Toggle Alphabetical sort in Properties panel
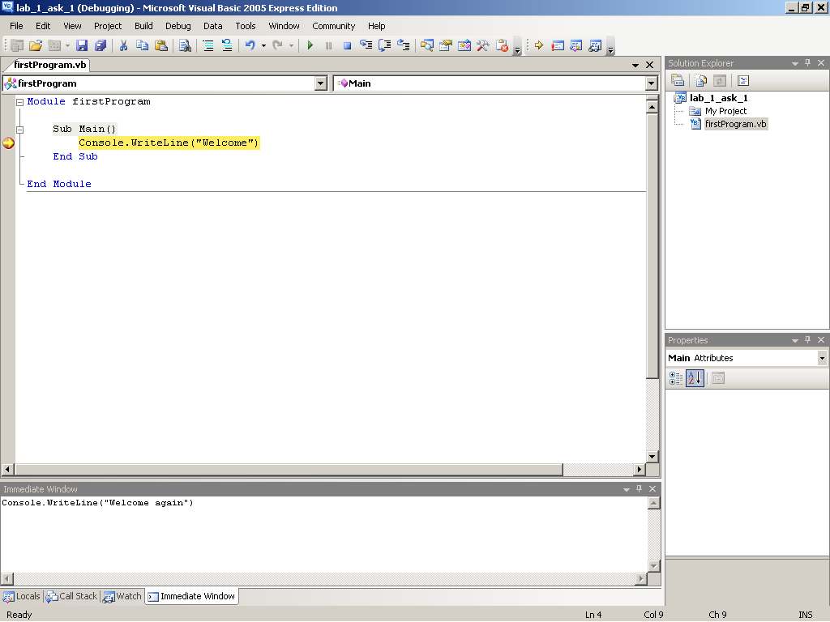The width and height of the screenshot is (830, 622). tap(695, 378)
